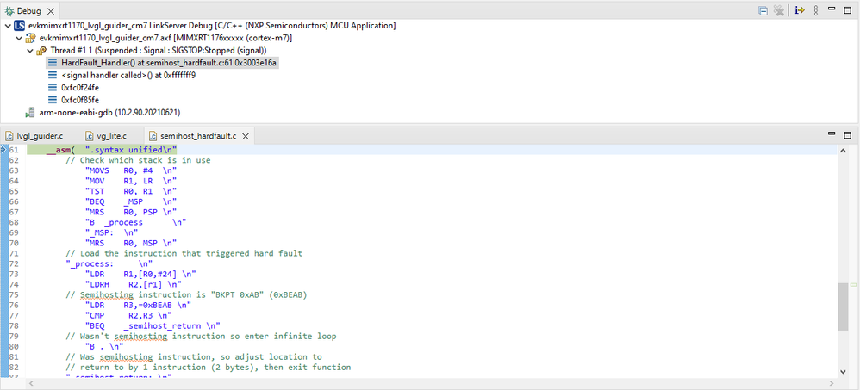This screenshot has height=390, width=860.
Task: Click the "LDR R1,[R0,#24]" code line
Action: pos(140,274)
